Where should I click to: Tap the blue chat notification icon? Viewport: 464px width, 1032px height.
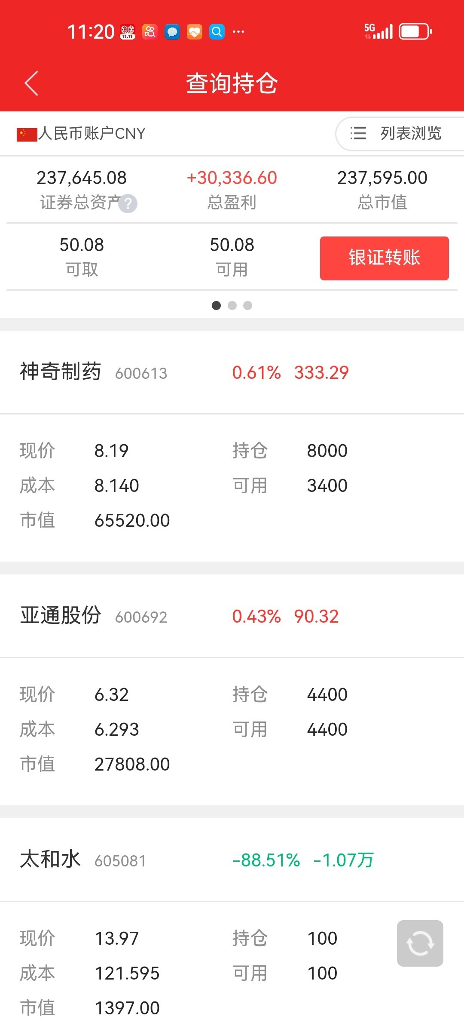(172, 32)
